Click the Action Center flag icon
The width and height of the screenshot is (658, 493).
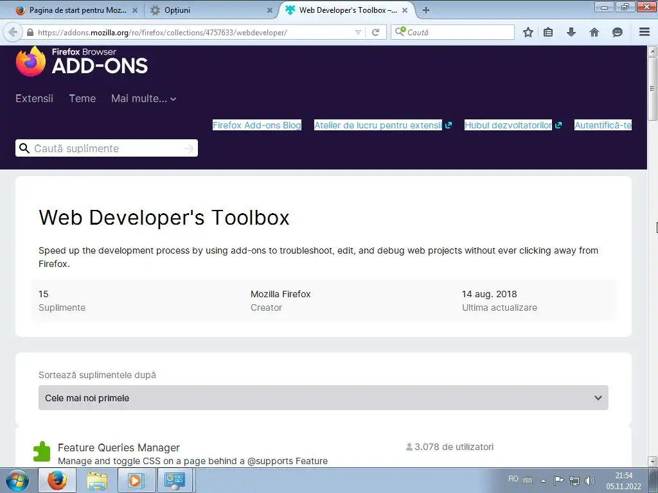(558, 480)
